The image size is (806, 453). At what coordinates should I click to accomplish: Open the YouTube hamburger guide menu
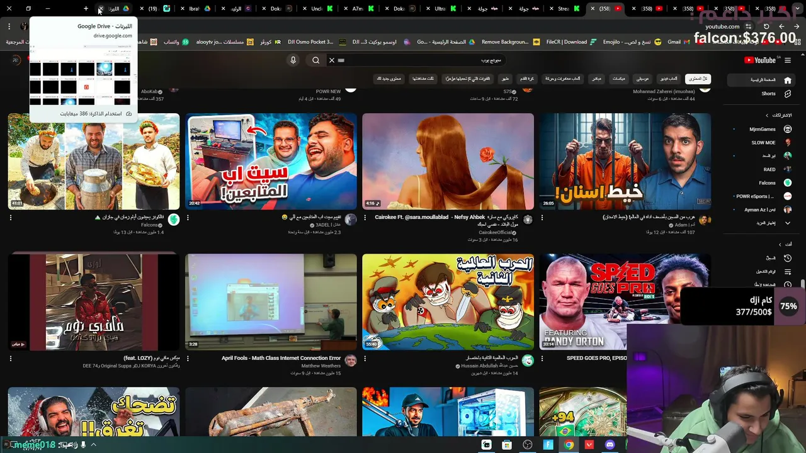pyautogui.click(x=787, y=60)
